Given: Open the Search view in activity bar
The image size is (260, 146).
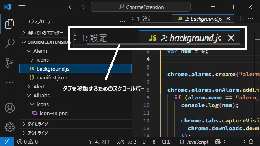Looking at the screenshot, I should click(x=10, y=43).
